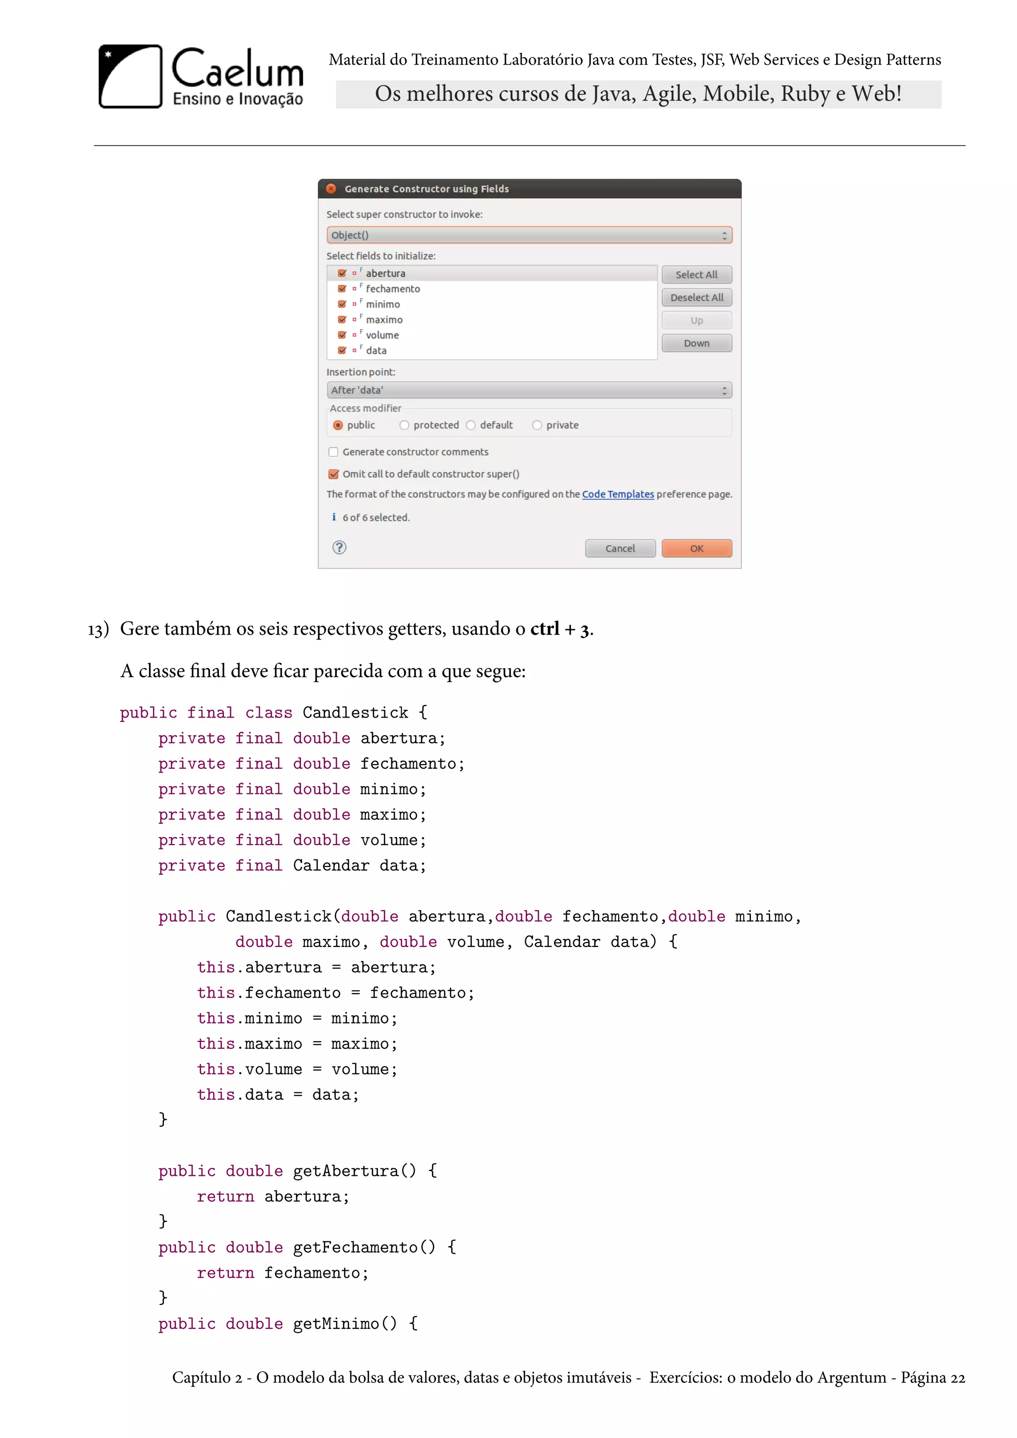
Task: Click the Up button
Action: (x=696, y=320)
